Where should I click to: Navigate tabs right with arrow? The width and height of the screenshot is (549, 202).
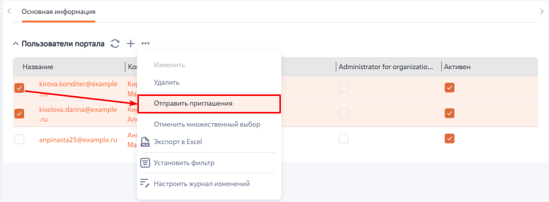(542, 12)
